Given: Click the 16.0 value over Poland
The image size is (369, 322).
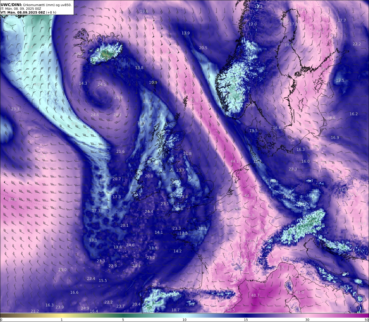Looking at the screenshot, I should (306, 161).
